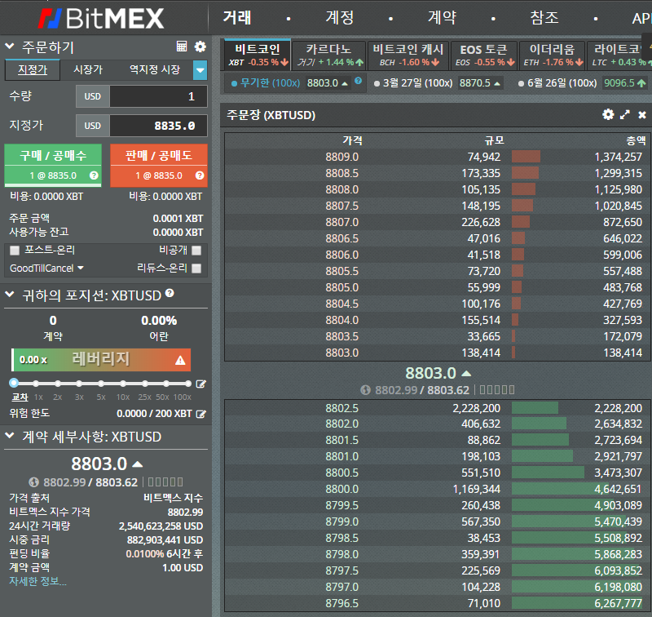This screenshot has height=617, width=652.
Task: Open GoodTillCancel time-in-force dropdown
Action: pos(46,269)
